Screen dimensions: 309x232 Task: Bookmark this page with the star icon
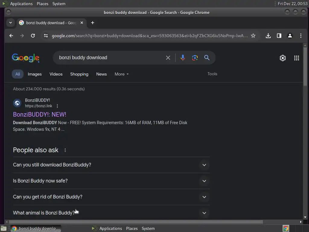click(x=253, y=36)
